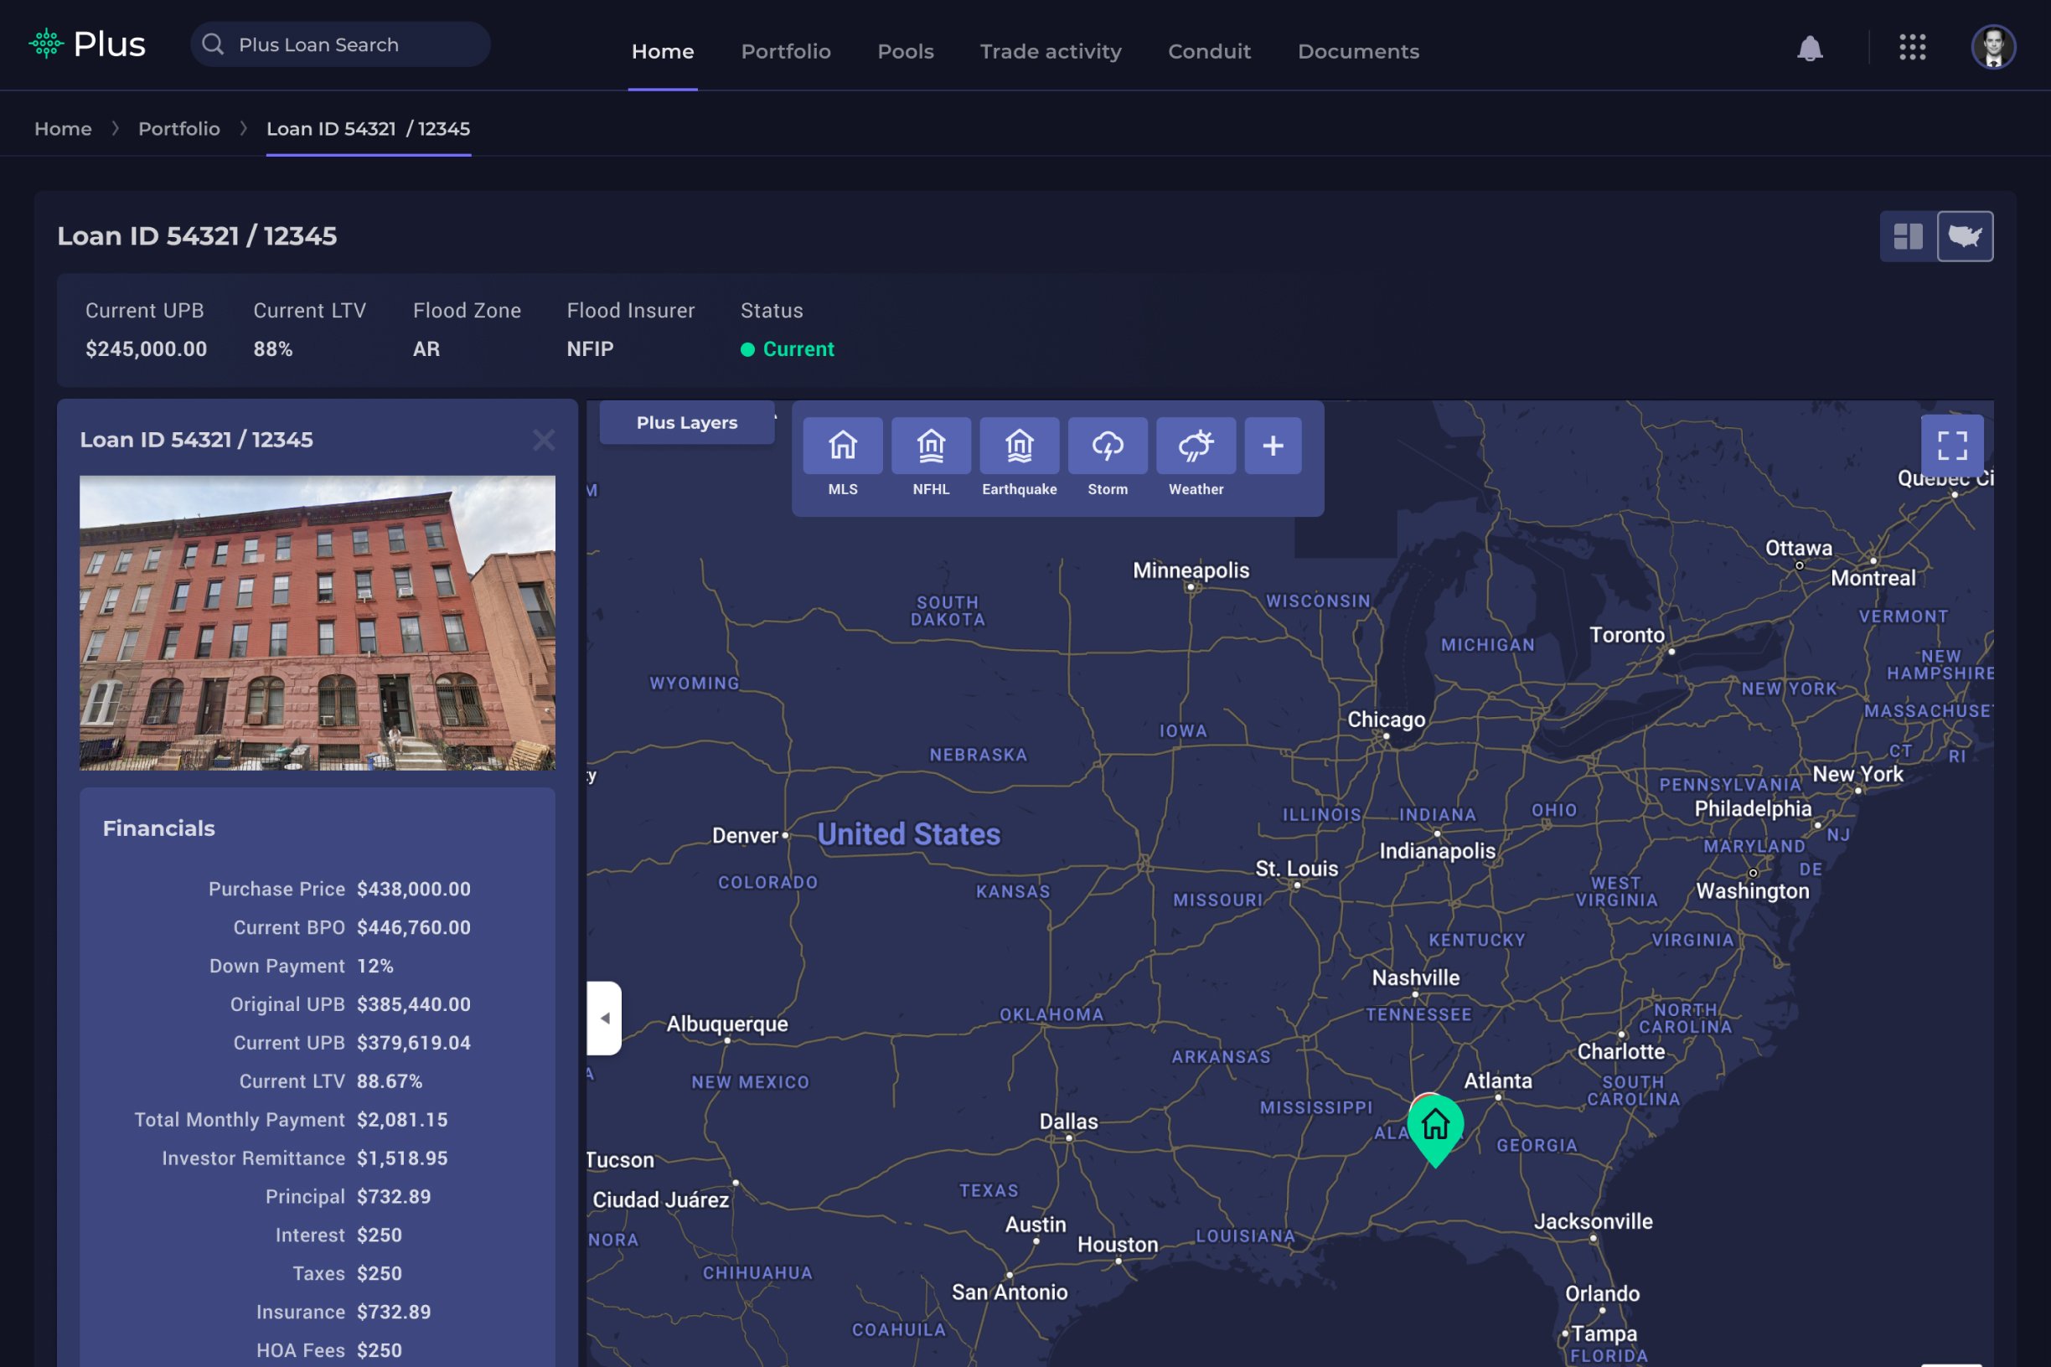This screenshot has height=1367, width=2051.
Task: Switch to the dashboard grid view
Action: (x=1908, y=236)
